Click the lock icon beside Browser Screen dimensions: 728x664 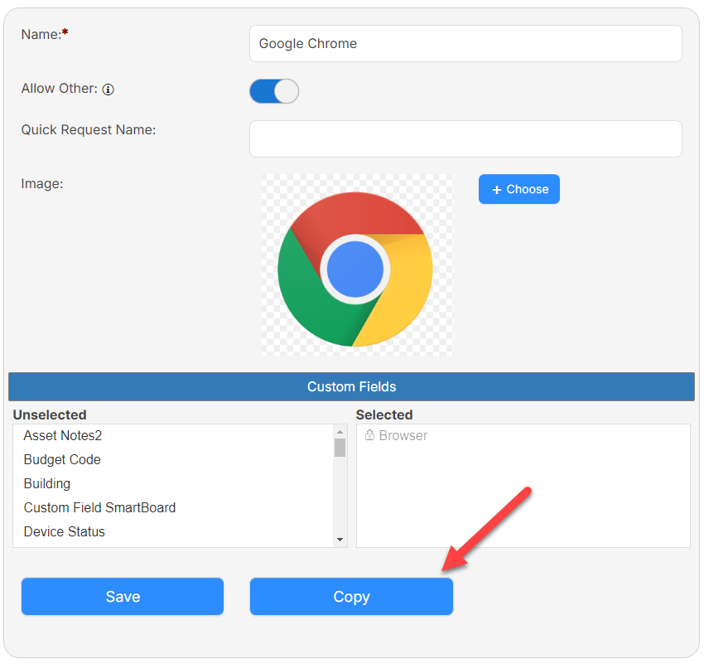tap(369, 435)
